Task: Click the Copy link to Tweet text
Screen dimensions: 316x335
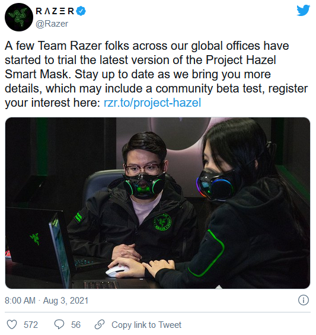Action: coord(146,325)
